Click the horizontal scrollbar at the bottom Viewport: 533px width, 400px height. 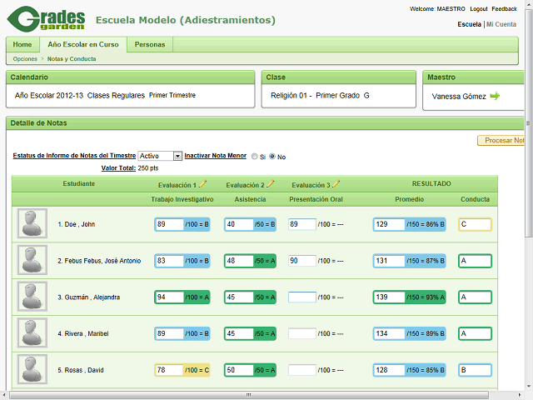point(250,394)
